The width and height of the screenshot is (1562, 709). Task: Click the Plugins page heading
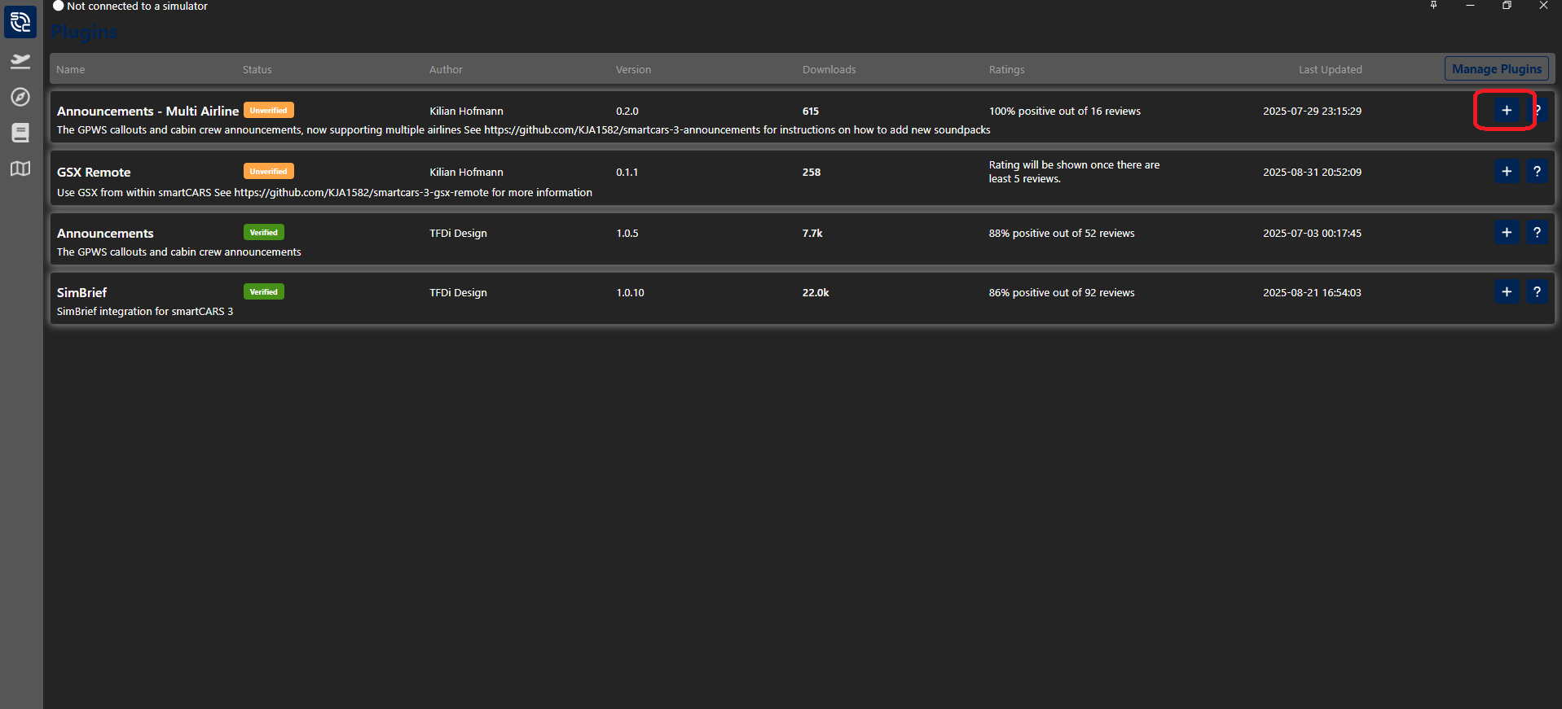click(84, 33)
